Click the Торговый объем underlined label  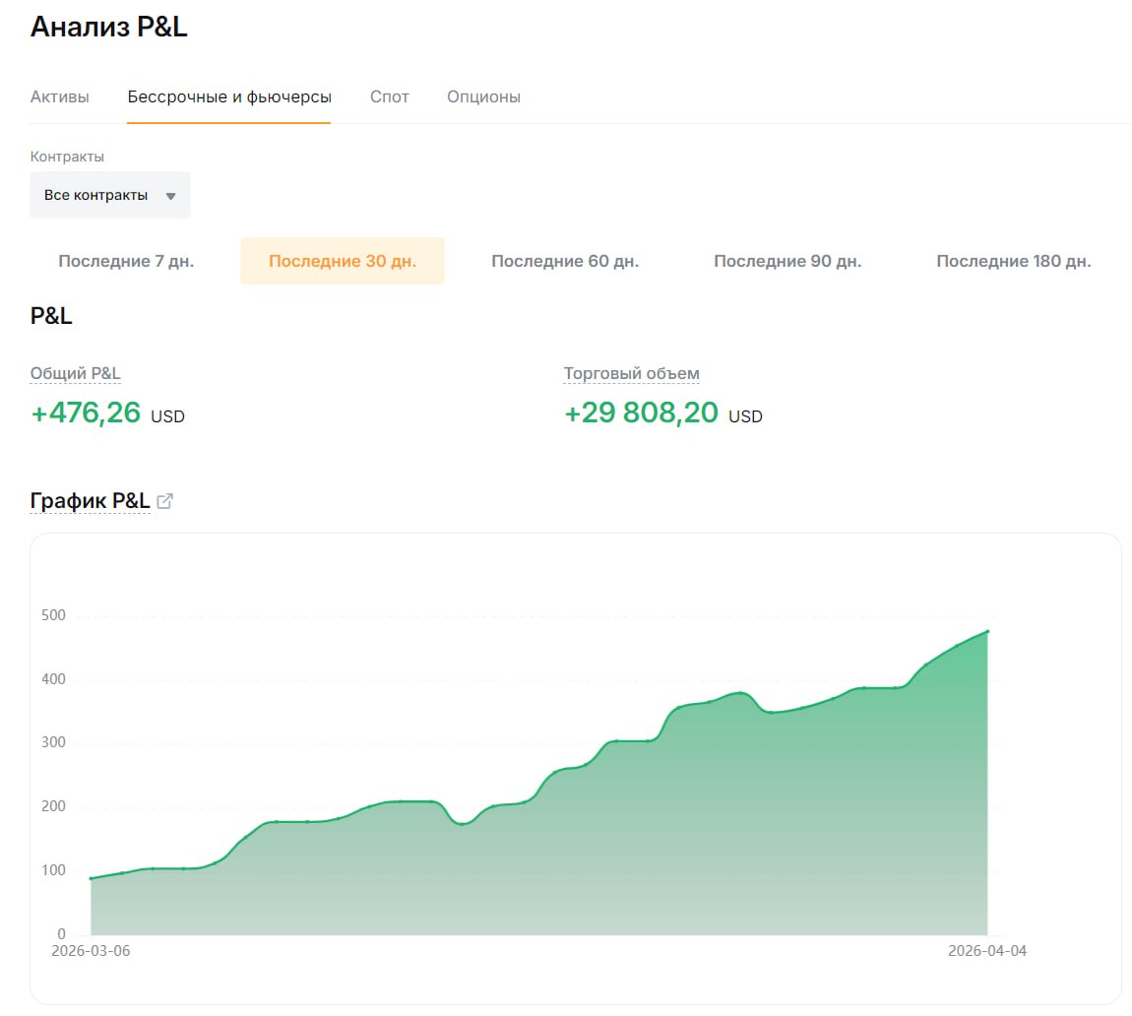(x=632, y=373)
